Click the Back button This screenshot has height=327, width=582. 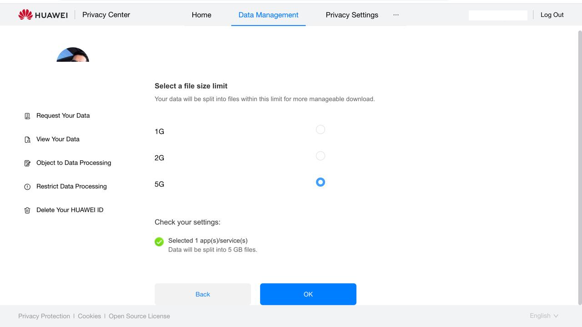coord(203,294)
